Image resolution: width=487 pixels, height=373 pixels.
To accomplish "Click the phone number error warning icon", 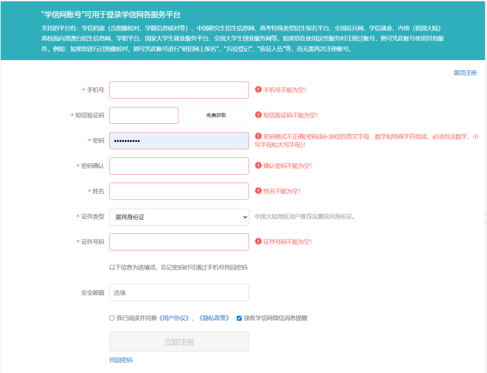I will [x=258, y=89].
